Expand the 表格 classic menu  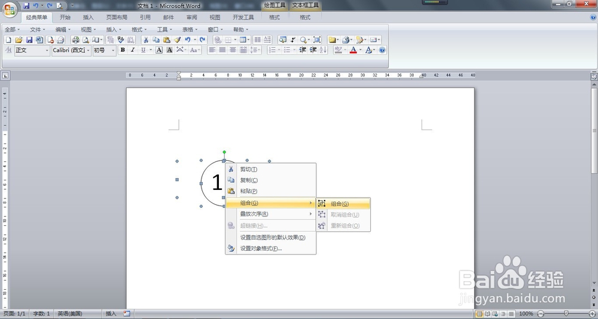[190, 29]
